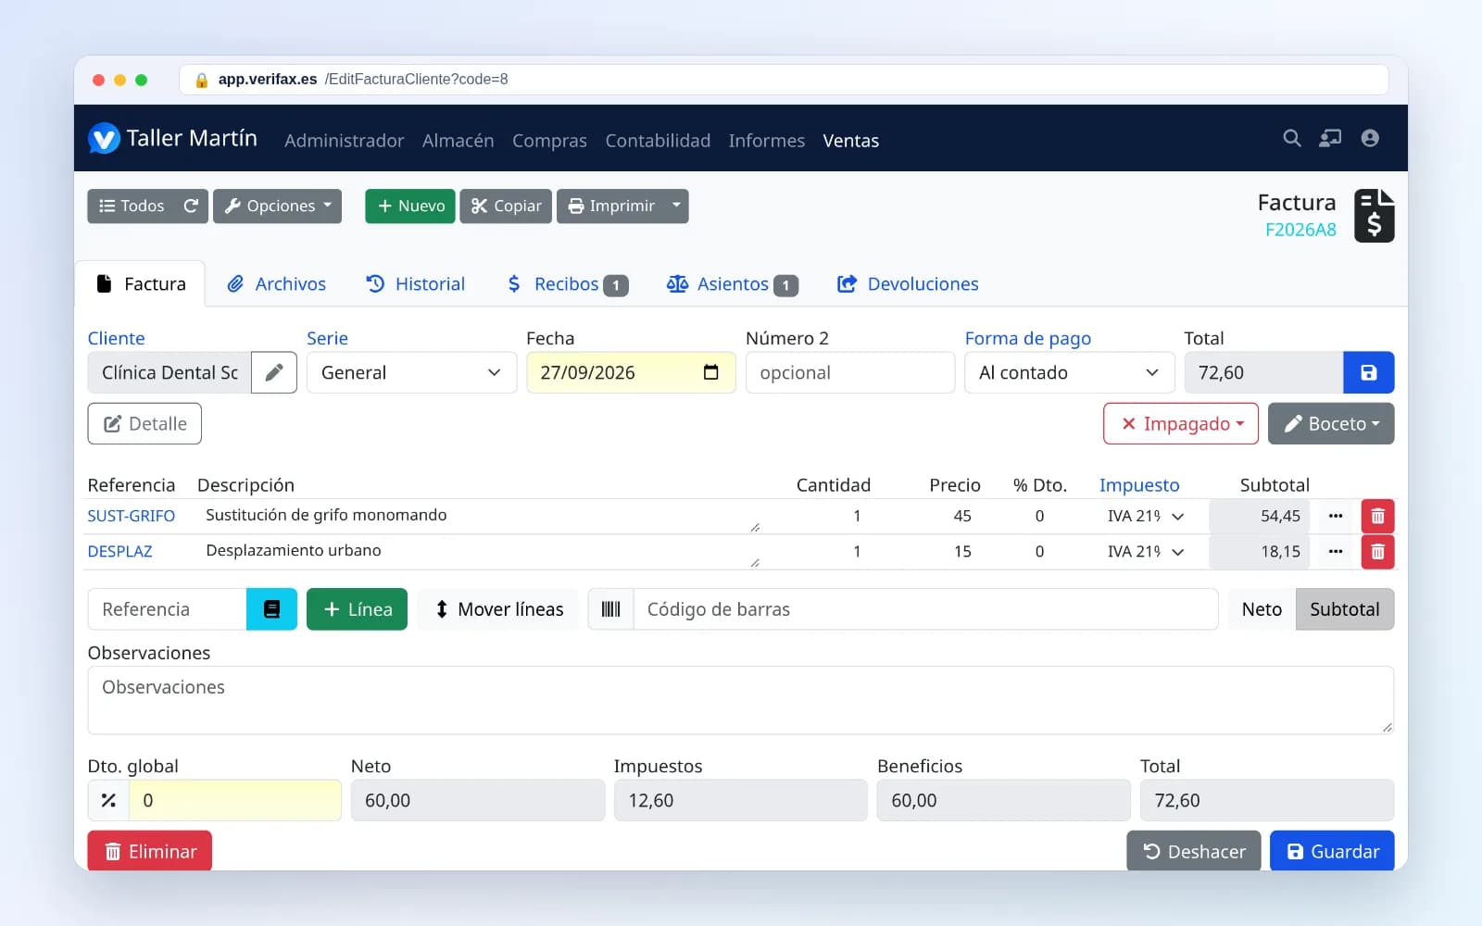Open more options for DESPLAZ line

click(x=1335, y=551)
